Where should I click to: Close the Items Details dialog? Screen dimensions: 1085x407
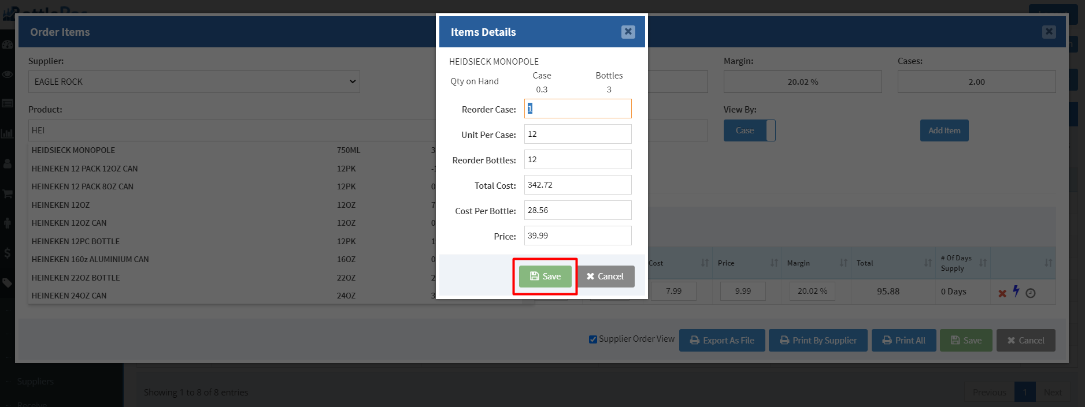[628, 32]
